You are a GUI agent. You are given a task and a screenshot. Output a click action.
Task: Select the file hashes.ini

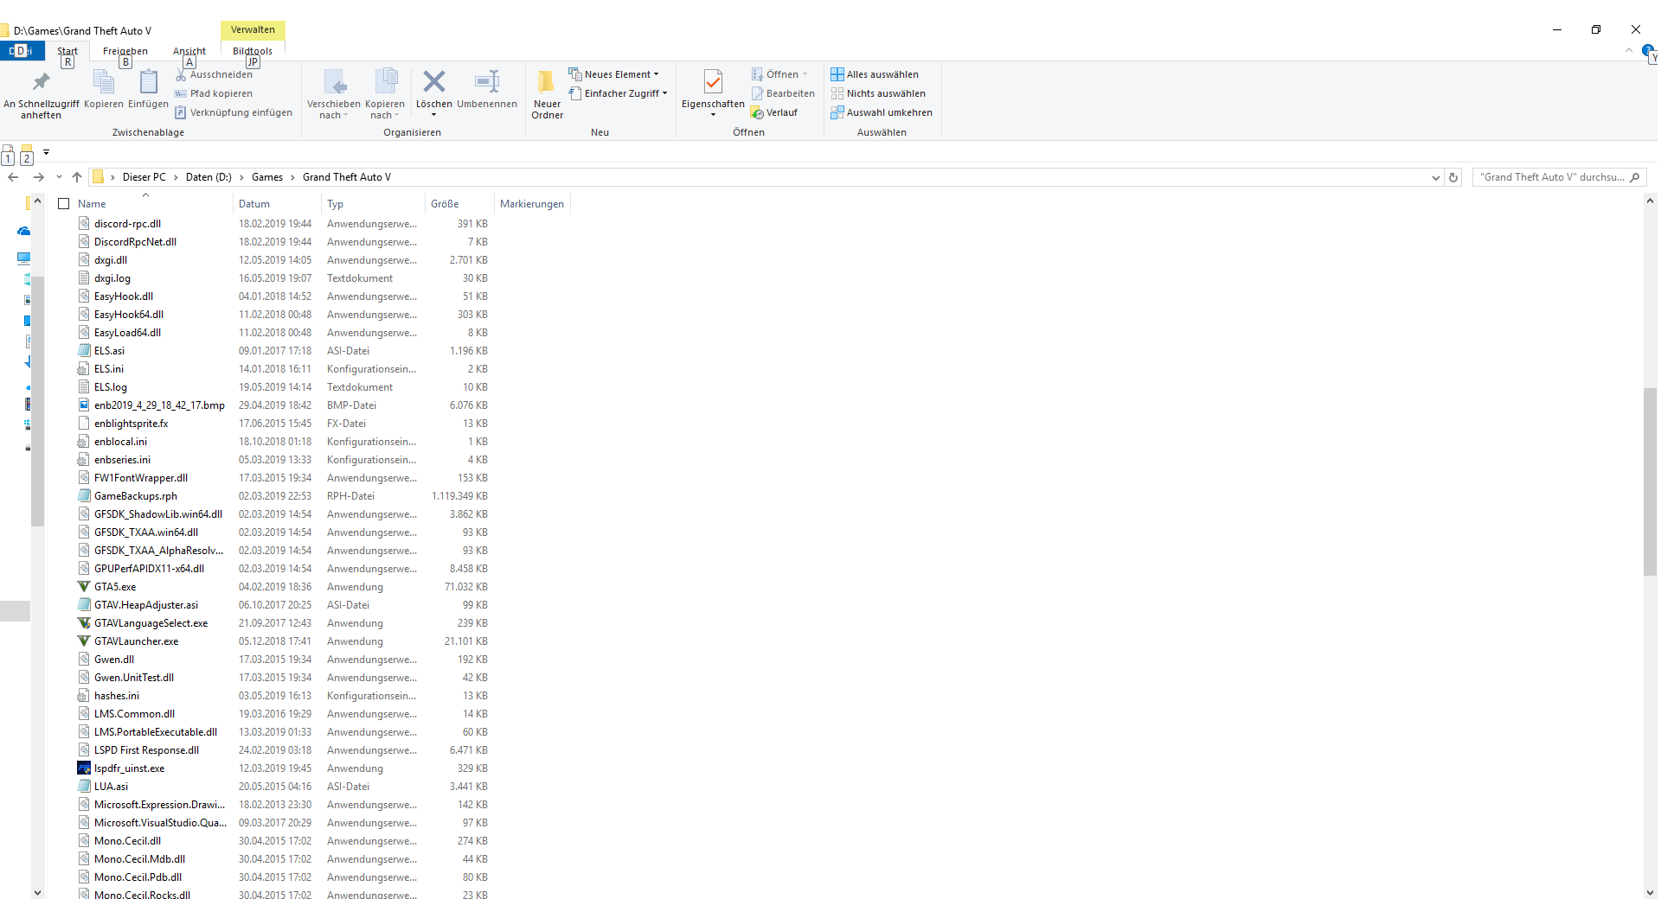point(117,696)
